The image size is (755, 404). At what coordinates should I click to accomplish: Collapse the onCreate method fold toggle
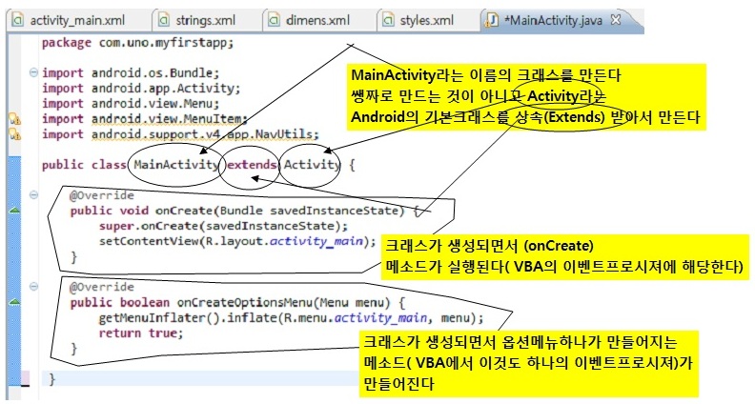[33, 195]
